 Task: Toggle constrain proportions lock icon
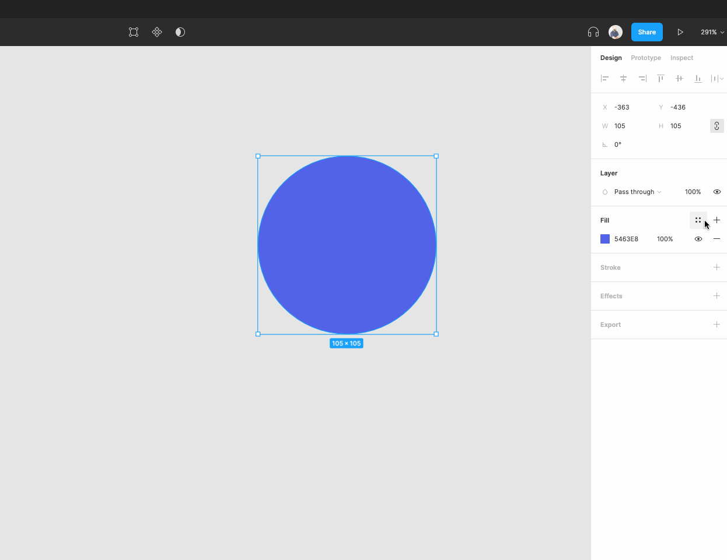coord(717,126)
